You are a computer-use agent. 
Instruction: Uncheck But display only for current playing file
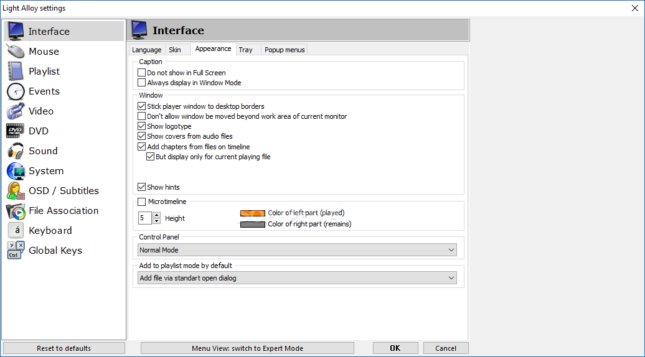point(150,157)
